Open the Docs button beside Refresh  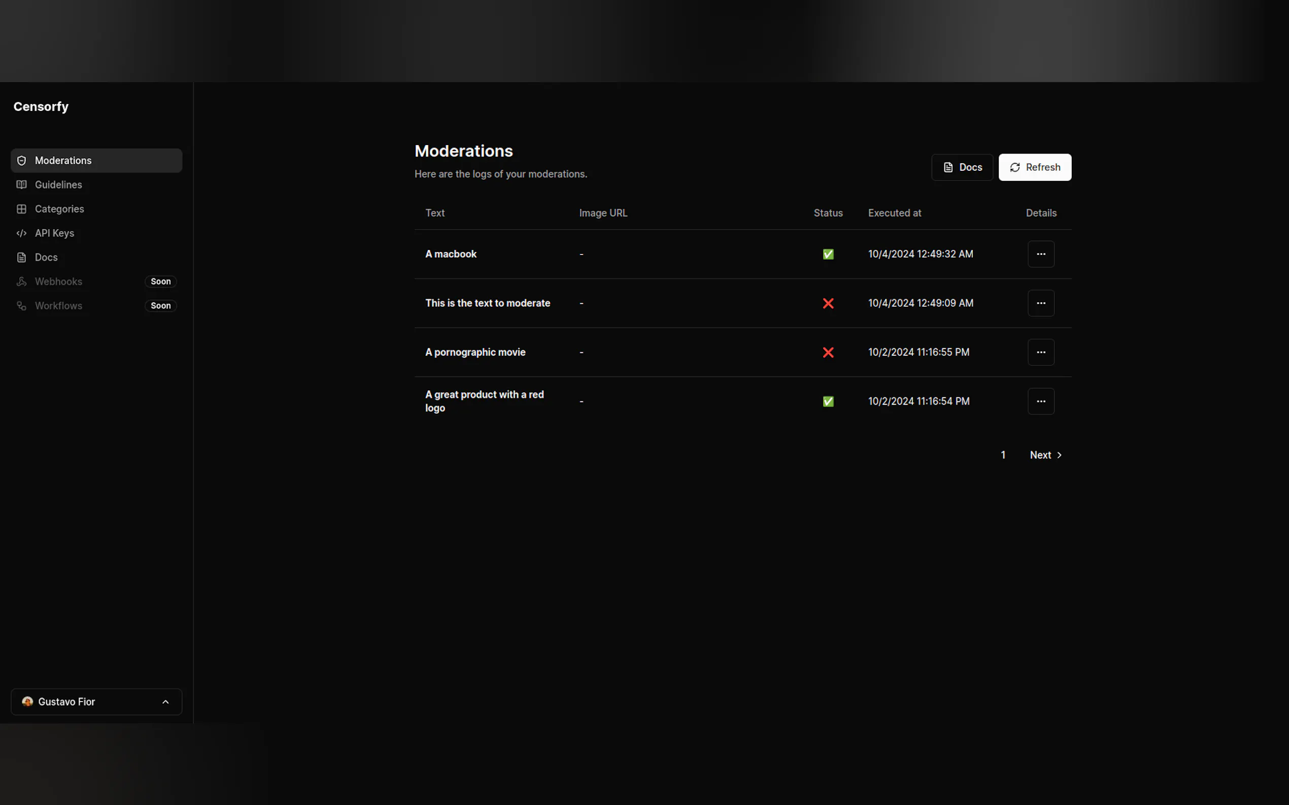click(961, 167)
